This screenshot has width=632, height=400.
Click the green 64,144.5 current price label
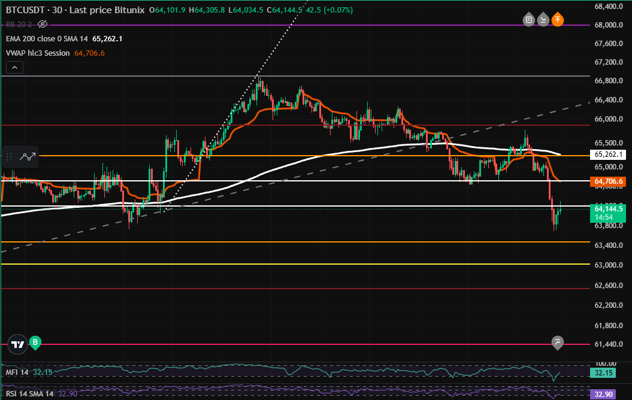pos(608,208)
